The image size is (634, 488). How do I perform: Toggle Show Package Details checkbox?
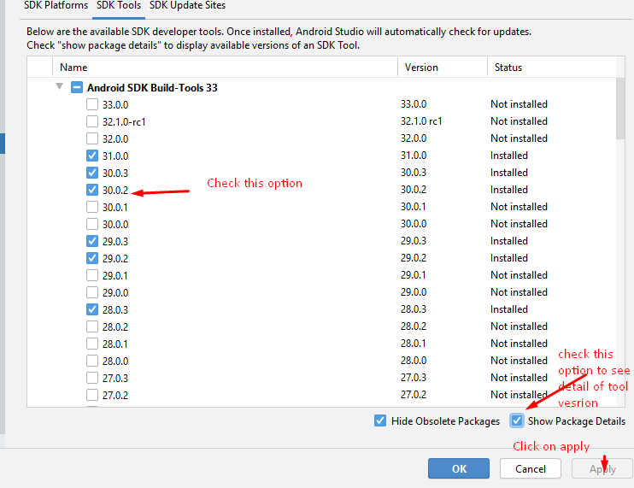point(517,420)
